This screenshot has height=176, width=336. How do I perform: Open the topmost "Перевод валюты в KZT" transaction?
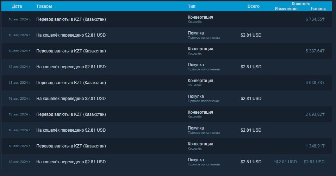pyautogui.click(x=71, y=19)
